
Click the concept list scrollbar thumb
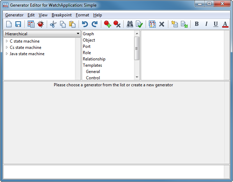click(x=137, y=49)
